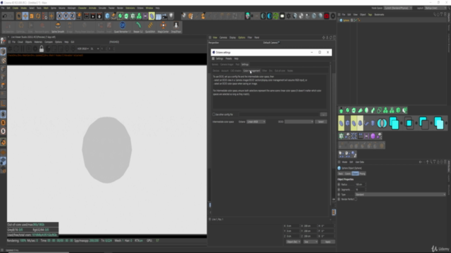Select the Devices sub-tab
Image resolution: width=451 pixels, height=253 pixels.
[x=216, y=71]
